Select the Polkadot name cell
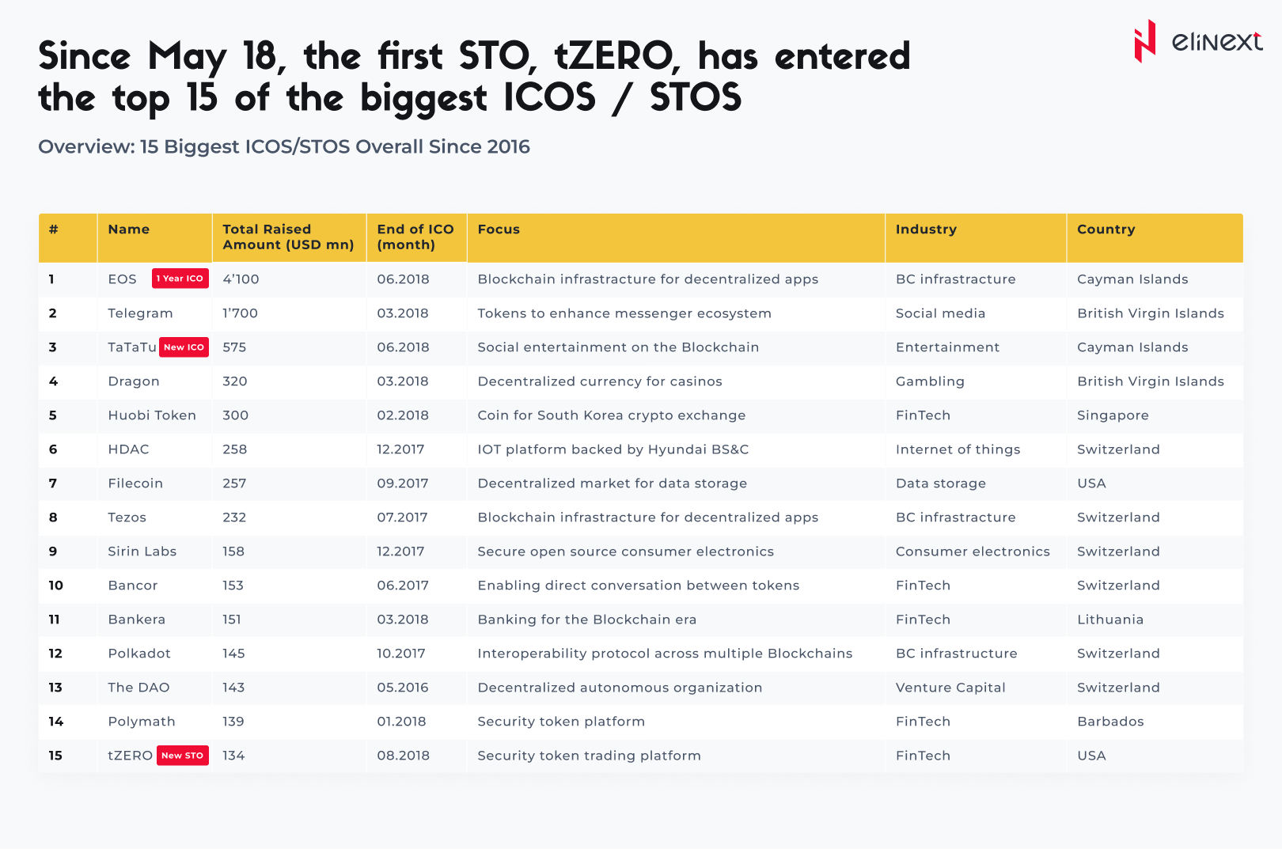 click(139, 654)
